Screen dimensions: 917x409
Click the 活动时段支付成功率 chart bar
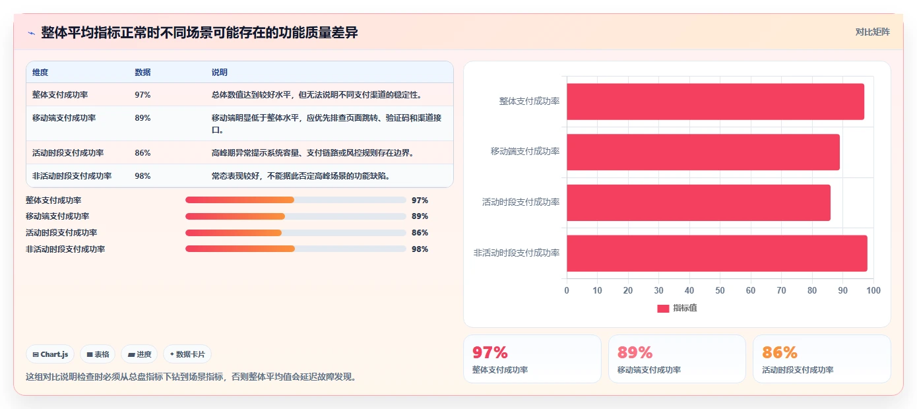pyautogui.click(x=699, y=203)
